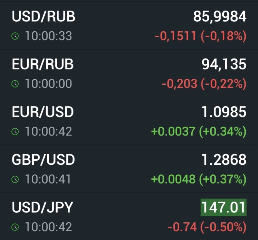
Task: Open the USD/RUB currency pair
Action: (44, 17)
